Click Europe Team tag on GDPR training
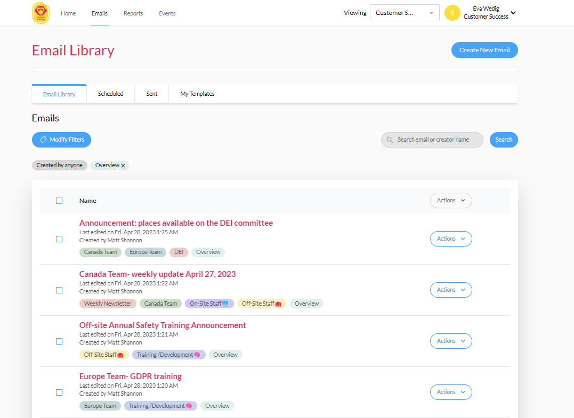574x418 pixels. pyautogui.click(x=100, y=406)
